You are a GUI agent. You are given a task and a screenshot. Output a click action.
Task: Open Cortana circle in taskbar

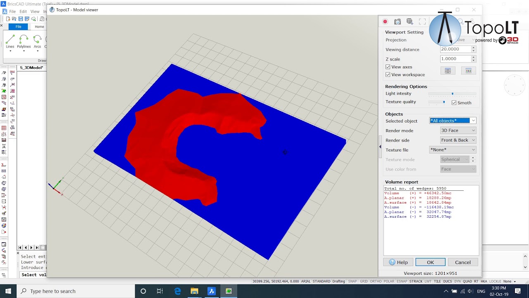pyautogui.click(x=143, y=291)
